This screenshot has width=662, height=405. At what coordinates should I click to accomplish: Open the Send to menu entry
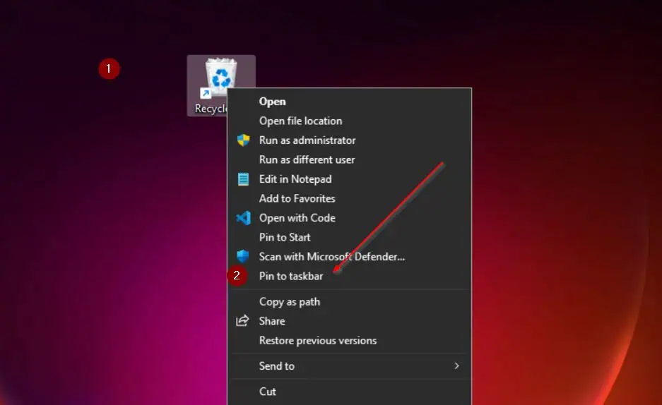350,365
